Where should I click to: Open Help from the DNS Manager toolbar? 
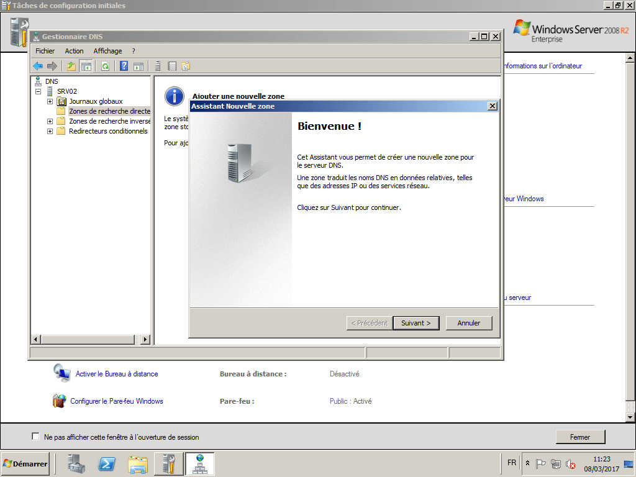point(124,66)
